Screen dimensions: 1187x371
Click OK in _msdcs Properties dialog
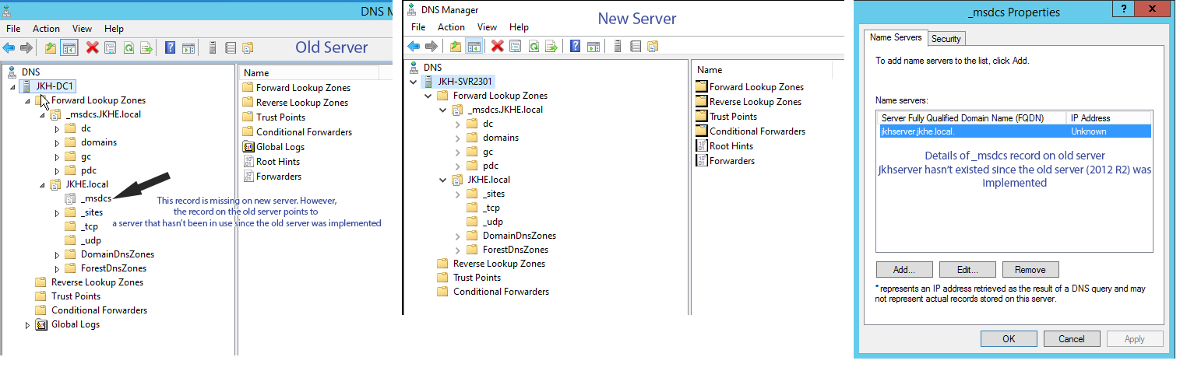[x=1009, y=339]
